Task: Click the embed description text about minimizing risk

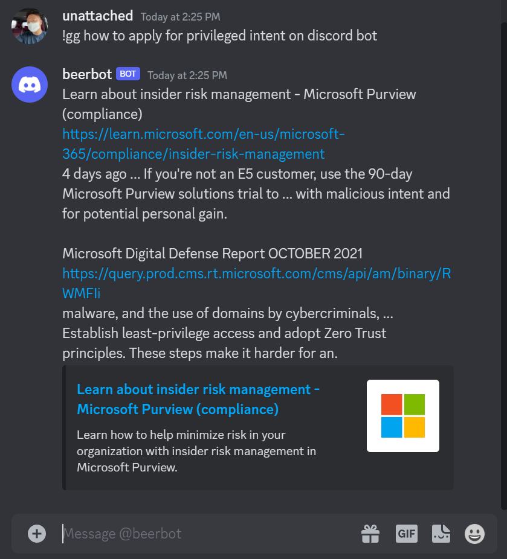Action: (196, 451)
